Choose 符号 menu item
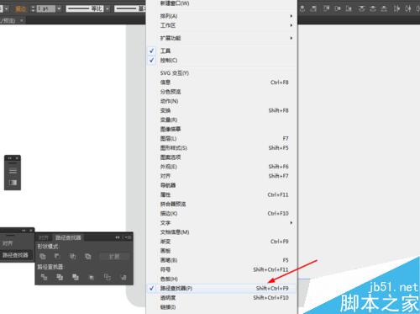420x314 pixels. click(222, 269)
